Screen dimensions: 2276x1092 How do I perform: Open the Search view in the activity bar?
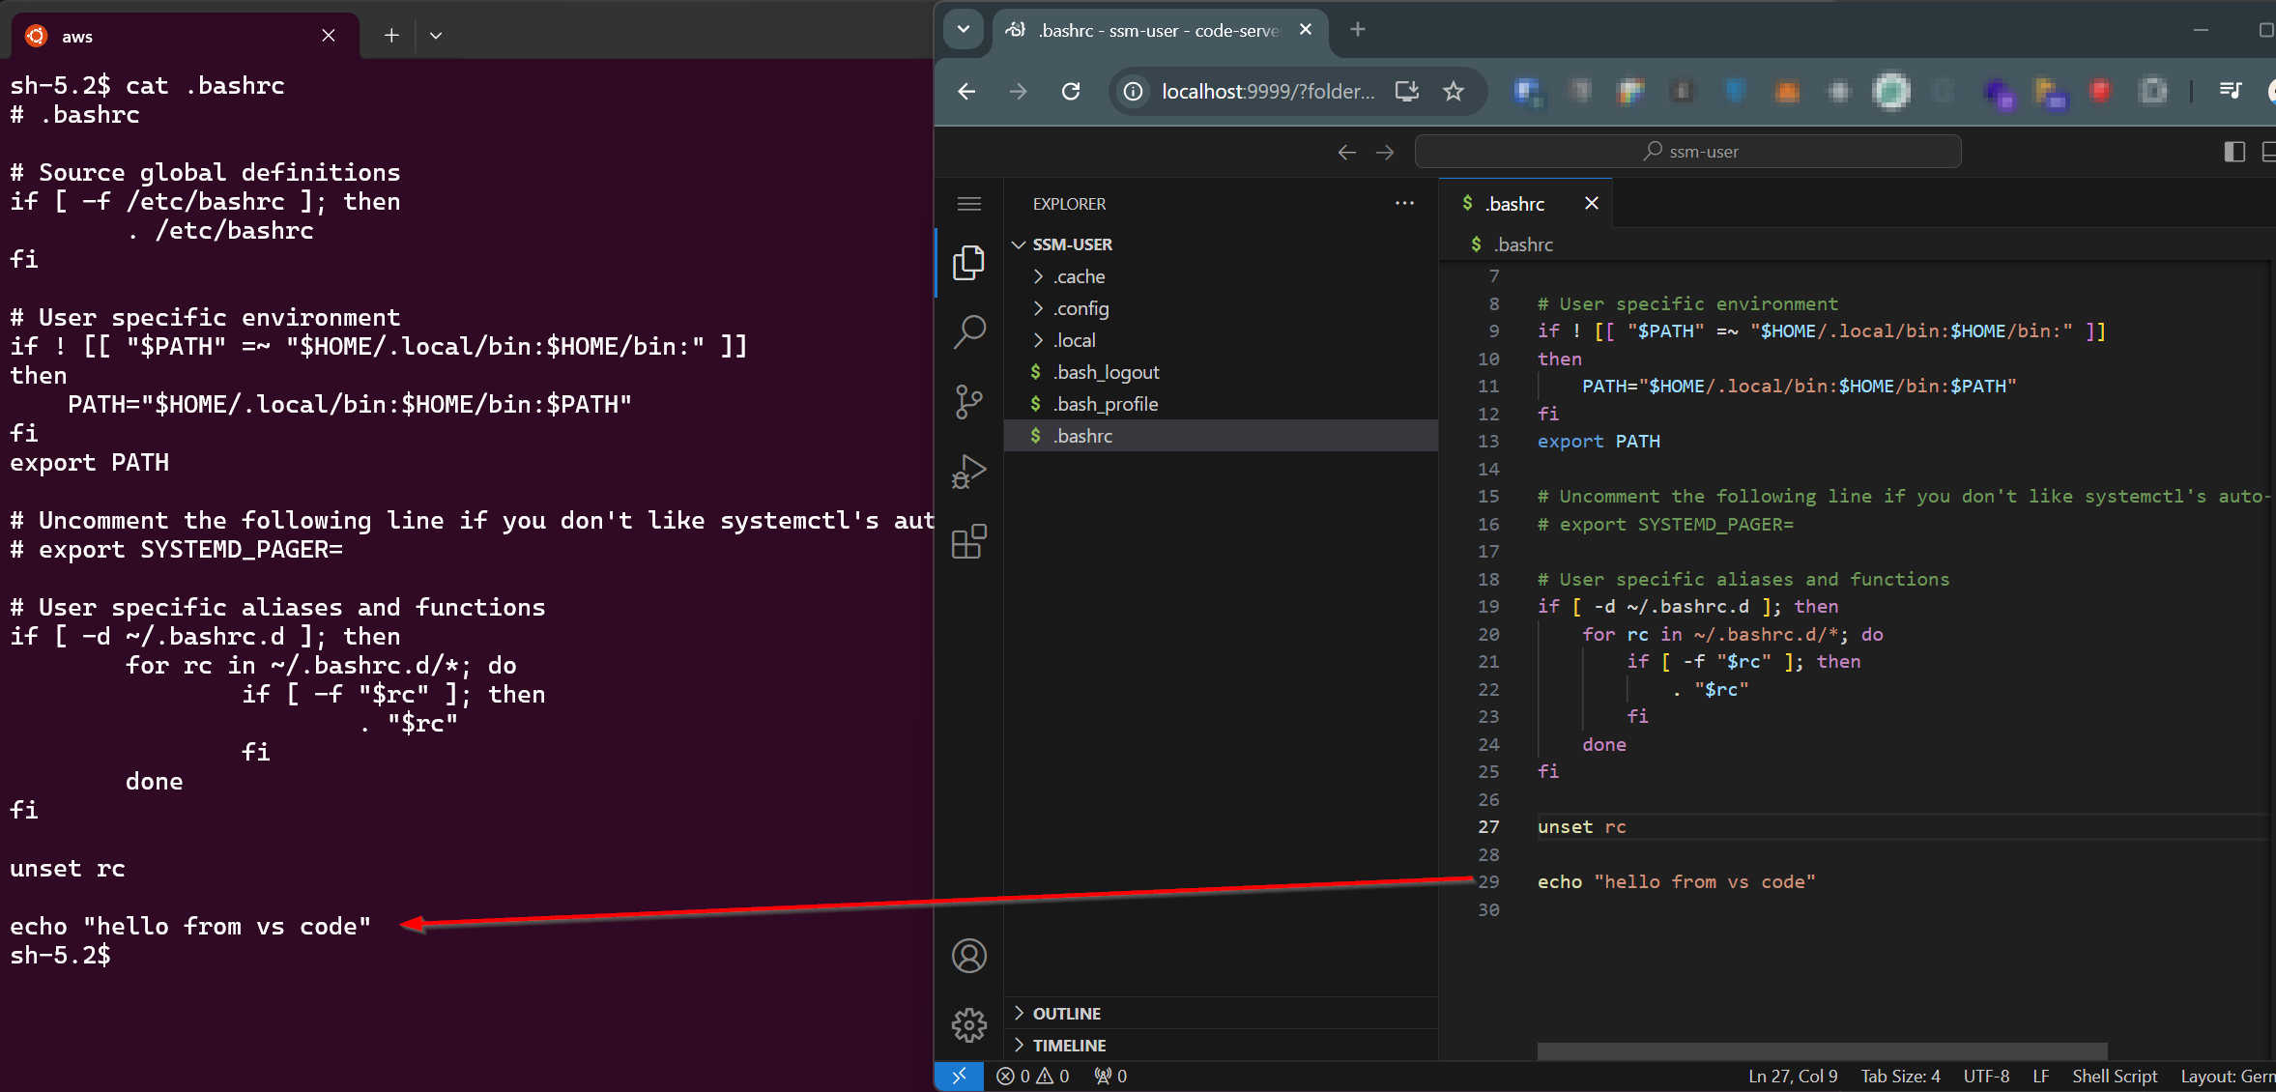[968, 330]
